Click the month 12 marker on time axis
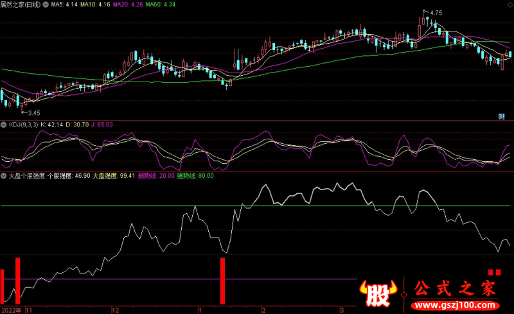The image size is (514, 314). [x=114, y=310]
